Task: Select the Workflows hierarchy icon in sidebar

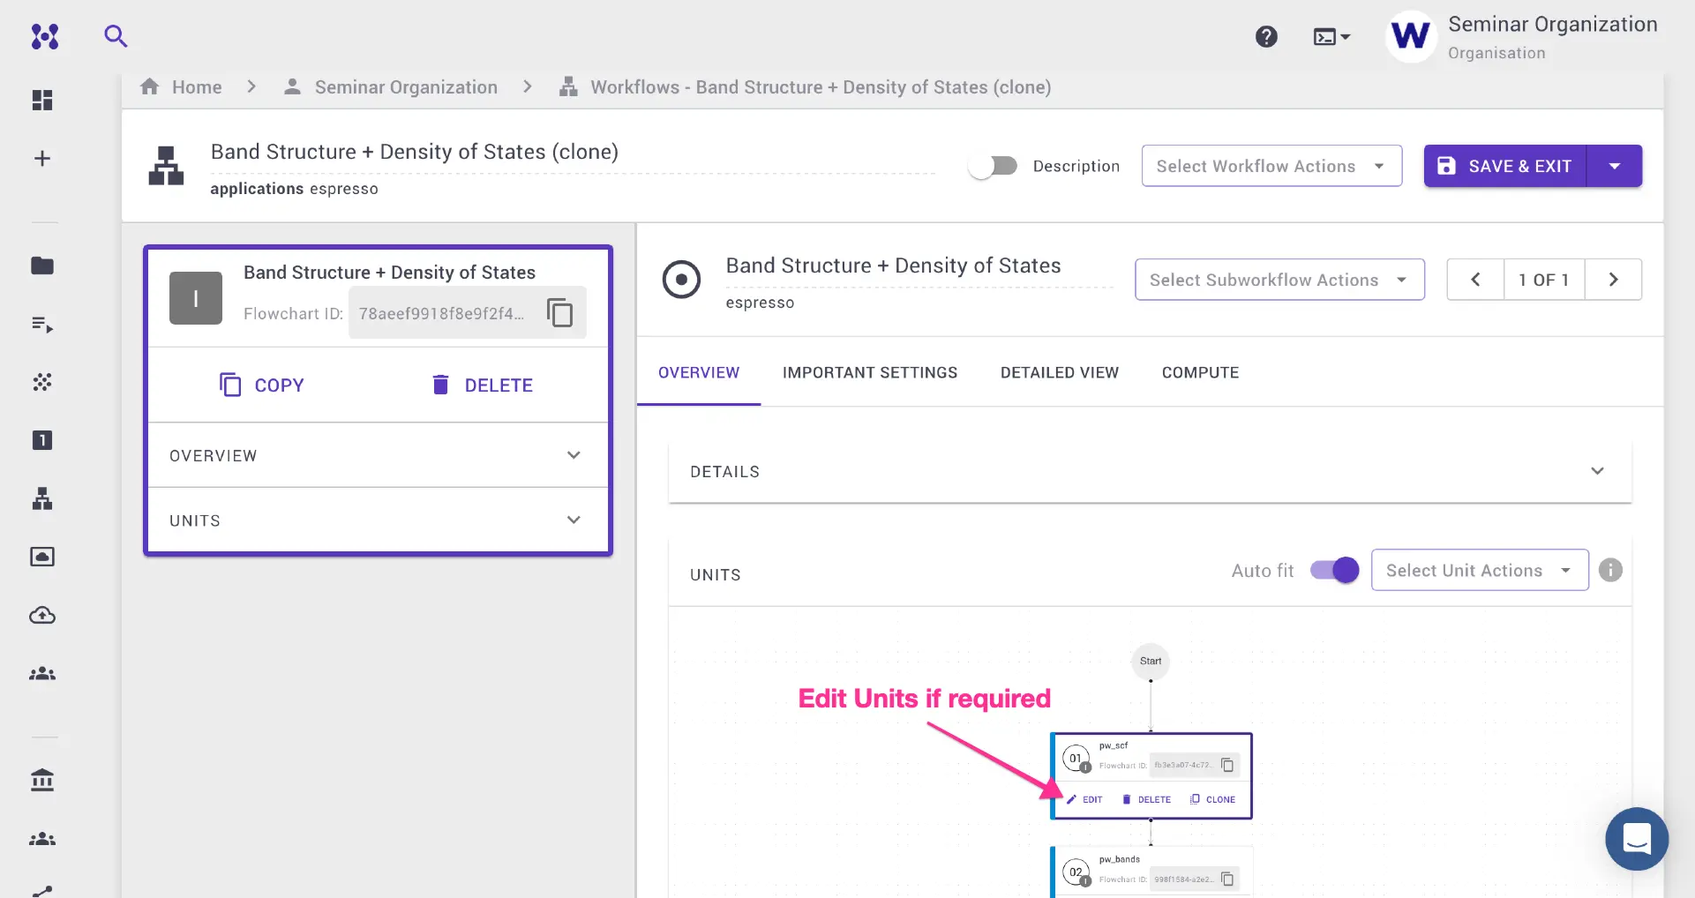Action: (x=41, y=498)
